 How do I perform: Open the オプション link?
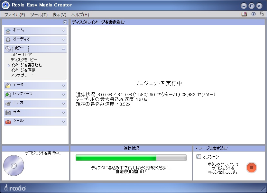pos(211,157)
